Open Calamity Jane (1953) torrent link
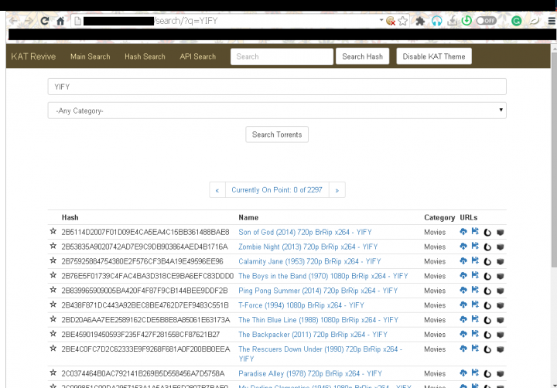The image size is (557, 388). [x=309, y=261]
